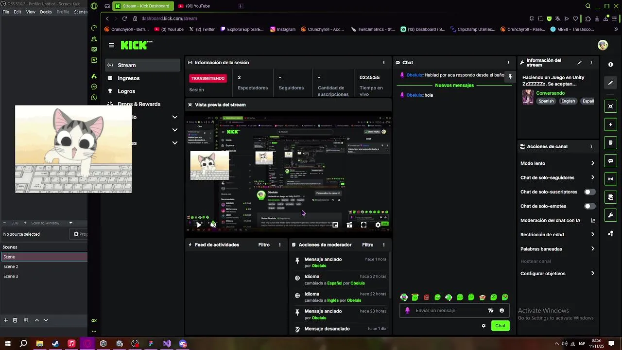Toggle Chat de solo-emotes switch
This screenshot has height=350, width=622.
(589, 206)
